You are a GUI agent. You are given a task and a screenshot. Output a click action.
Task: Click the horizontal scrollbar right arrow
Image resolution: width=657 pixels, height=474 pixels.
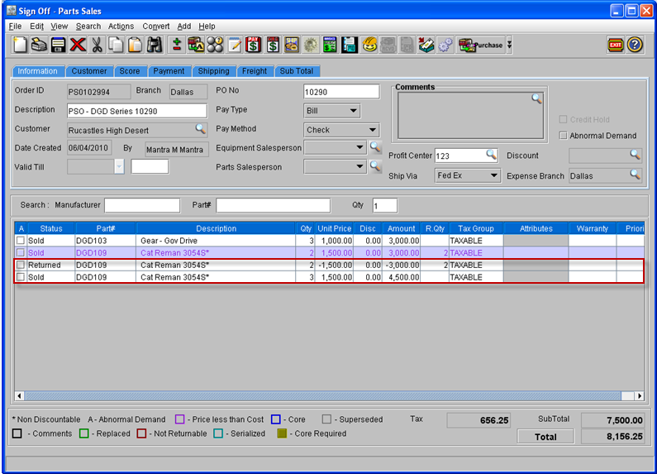coord(639,395)
